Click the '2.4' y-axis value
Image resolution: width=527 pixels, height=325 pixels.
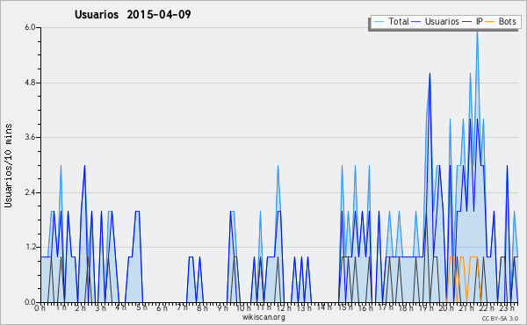[x=30, y=192]
